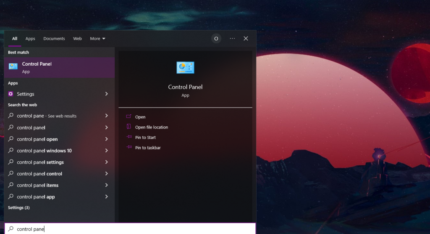Open the Control Panel best match result
Screen dimensions: 430x234
click(59, 67)
